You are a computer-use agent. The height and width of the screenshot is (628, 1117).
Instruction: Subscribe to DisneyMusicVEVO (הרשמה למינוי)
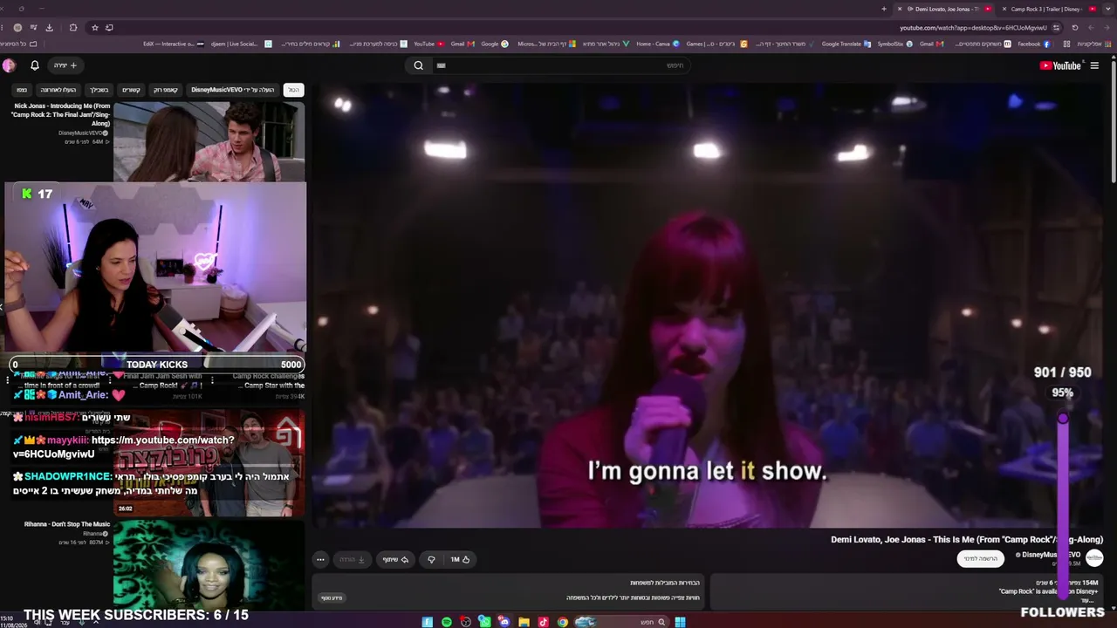click(980, 558)
